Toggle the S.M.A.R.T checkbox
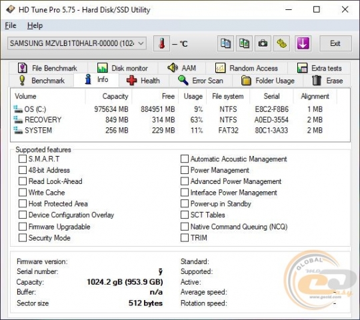 (x=23, y=159)
